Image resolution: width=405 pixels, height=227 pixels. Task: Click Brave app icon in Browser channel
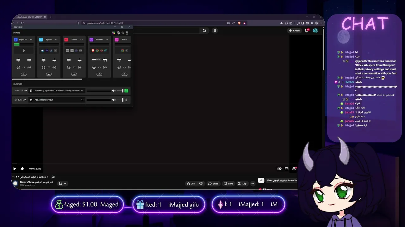tap(93, 50)
